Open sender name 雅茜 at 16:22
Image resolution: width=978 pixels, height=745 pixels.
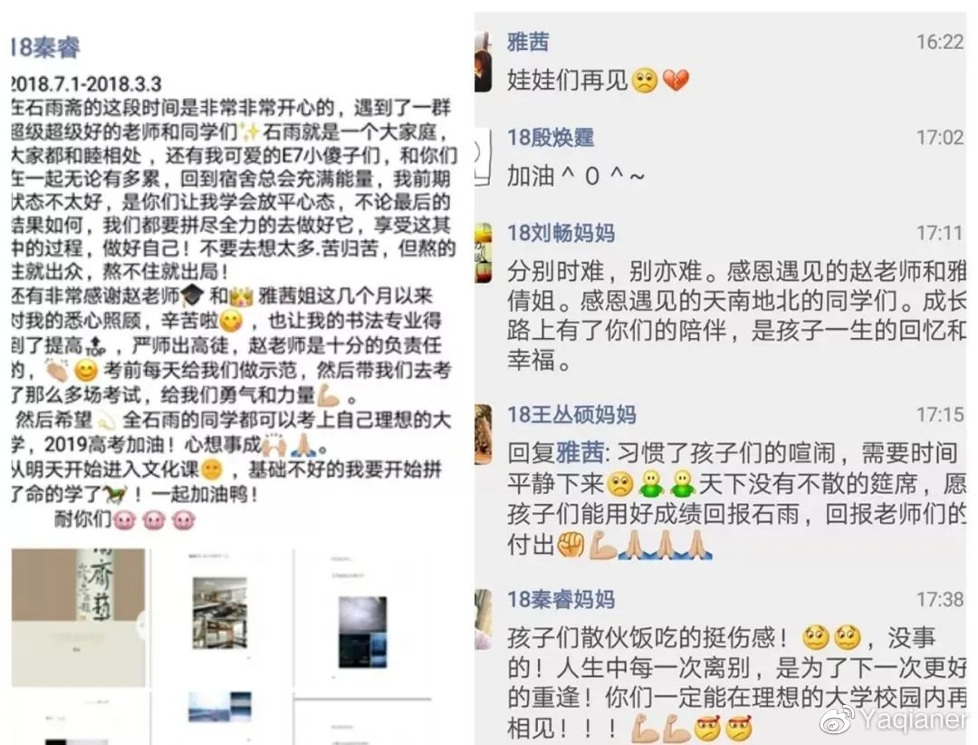(528, 42)
